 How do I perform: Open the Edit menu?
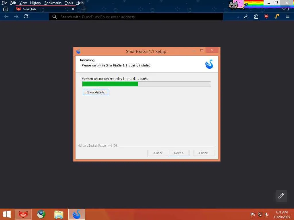[13, 3]
